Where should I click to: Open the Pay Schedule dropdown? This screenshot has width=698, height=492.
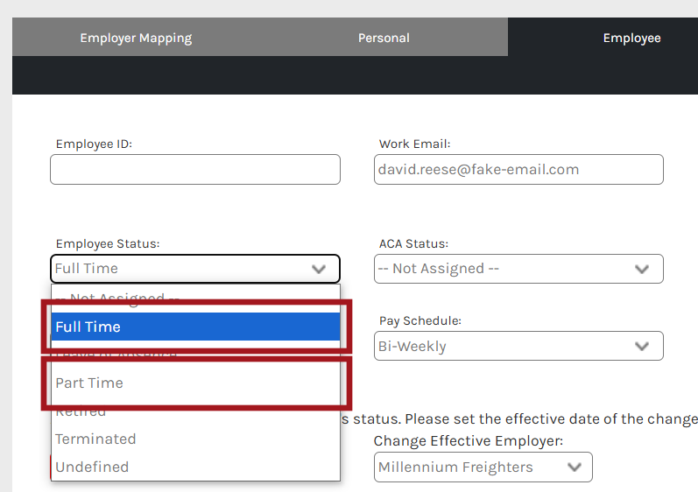(518, 346)
